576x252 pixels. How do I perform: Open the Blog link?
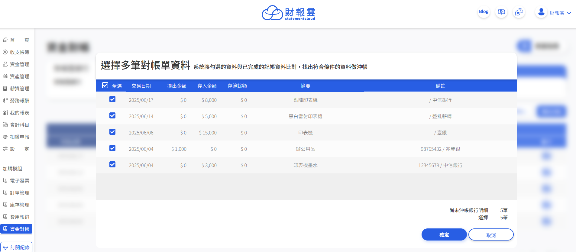click(484, 11)
